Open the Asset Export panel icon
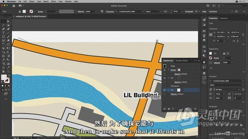The image size is (248, 139). tap(204, 78)
